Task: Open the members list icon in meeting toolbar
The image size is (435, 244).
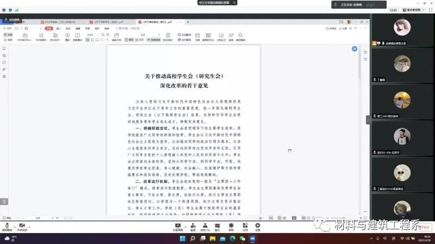Action: point(205,226)
